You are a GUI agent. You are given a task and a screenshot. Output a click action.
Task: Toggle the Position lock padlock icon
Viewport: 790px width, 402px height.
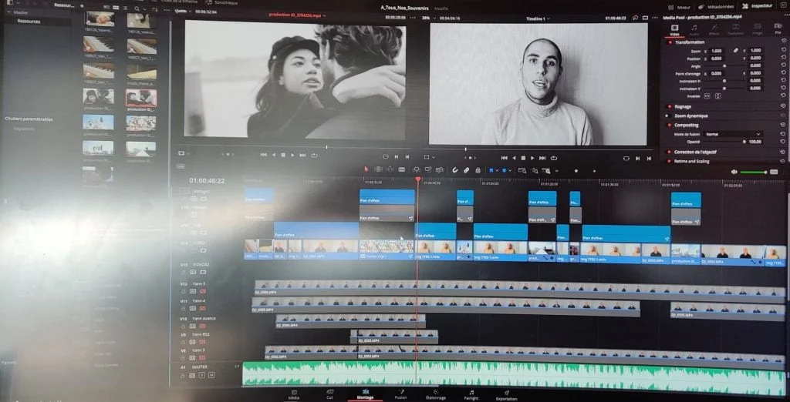pos(478,169)
